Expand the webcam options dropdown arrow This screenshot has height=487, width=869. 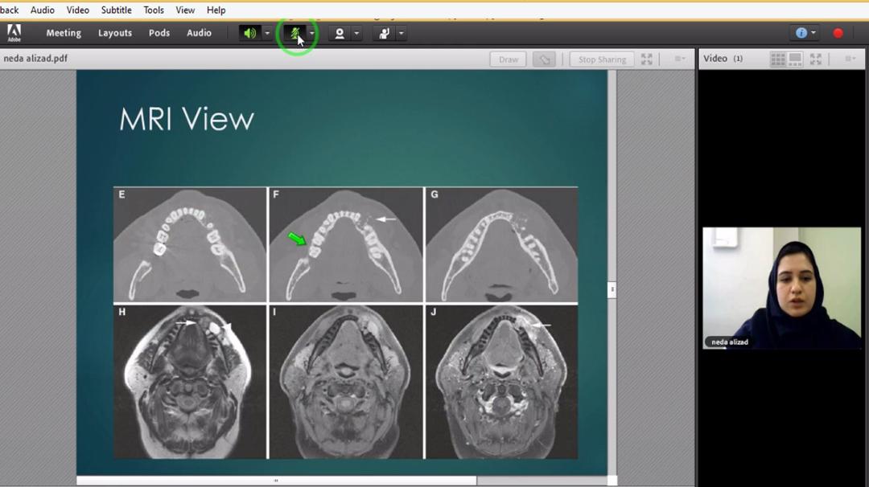click(356, 33)
